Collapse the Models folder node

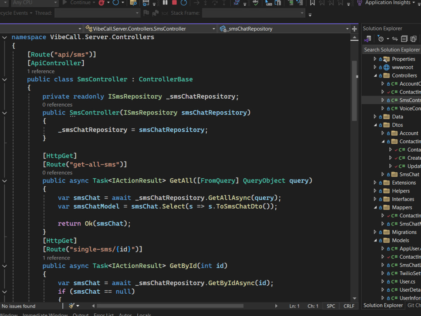[375, 241]
